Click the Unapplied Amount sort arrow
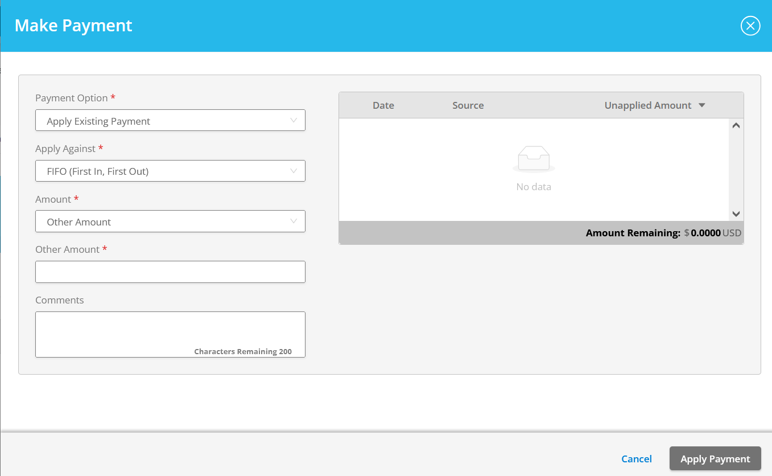 701,105
